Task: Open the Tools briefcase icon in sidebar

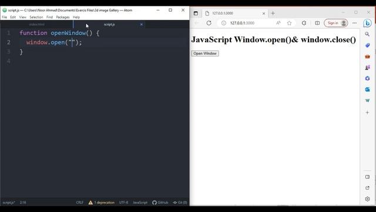Action: (x=367, y=57)
